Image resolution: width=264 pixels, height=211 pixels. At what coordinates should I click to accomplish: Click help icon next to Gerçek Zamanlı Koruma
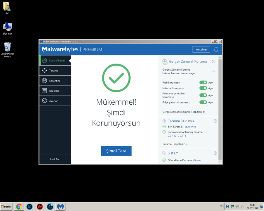(214, 62)
